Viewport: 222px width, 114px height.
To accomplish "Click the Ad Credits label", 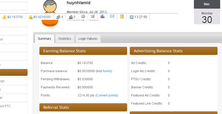I will [x=139, y=63].
